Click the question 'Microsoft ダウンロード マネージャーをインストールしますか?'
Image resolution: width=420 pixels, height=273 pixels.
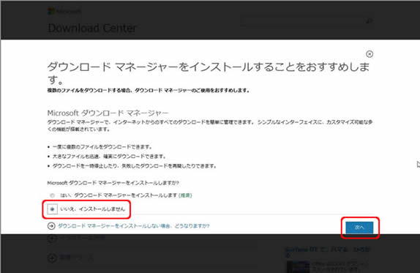point(113,183)
